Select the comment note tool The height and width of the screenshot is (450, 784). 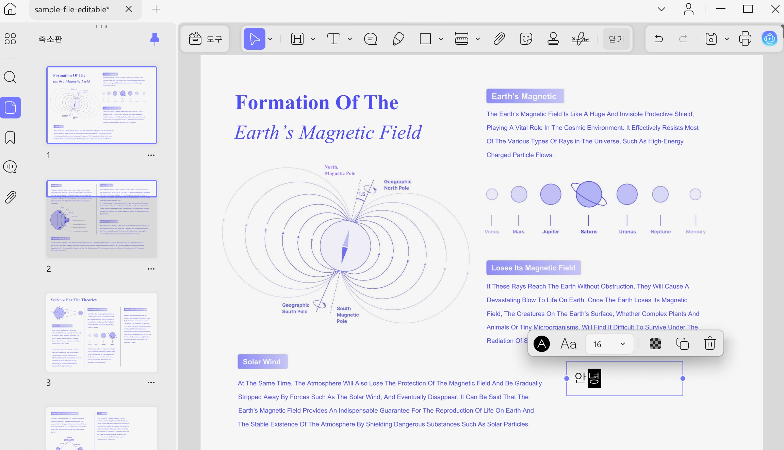(371, 39)
